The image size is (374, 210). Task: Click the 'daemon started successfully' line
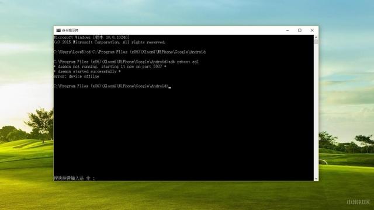[87, 71]
